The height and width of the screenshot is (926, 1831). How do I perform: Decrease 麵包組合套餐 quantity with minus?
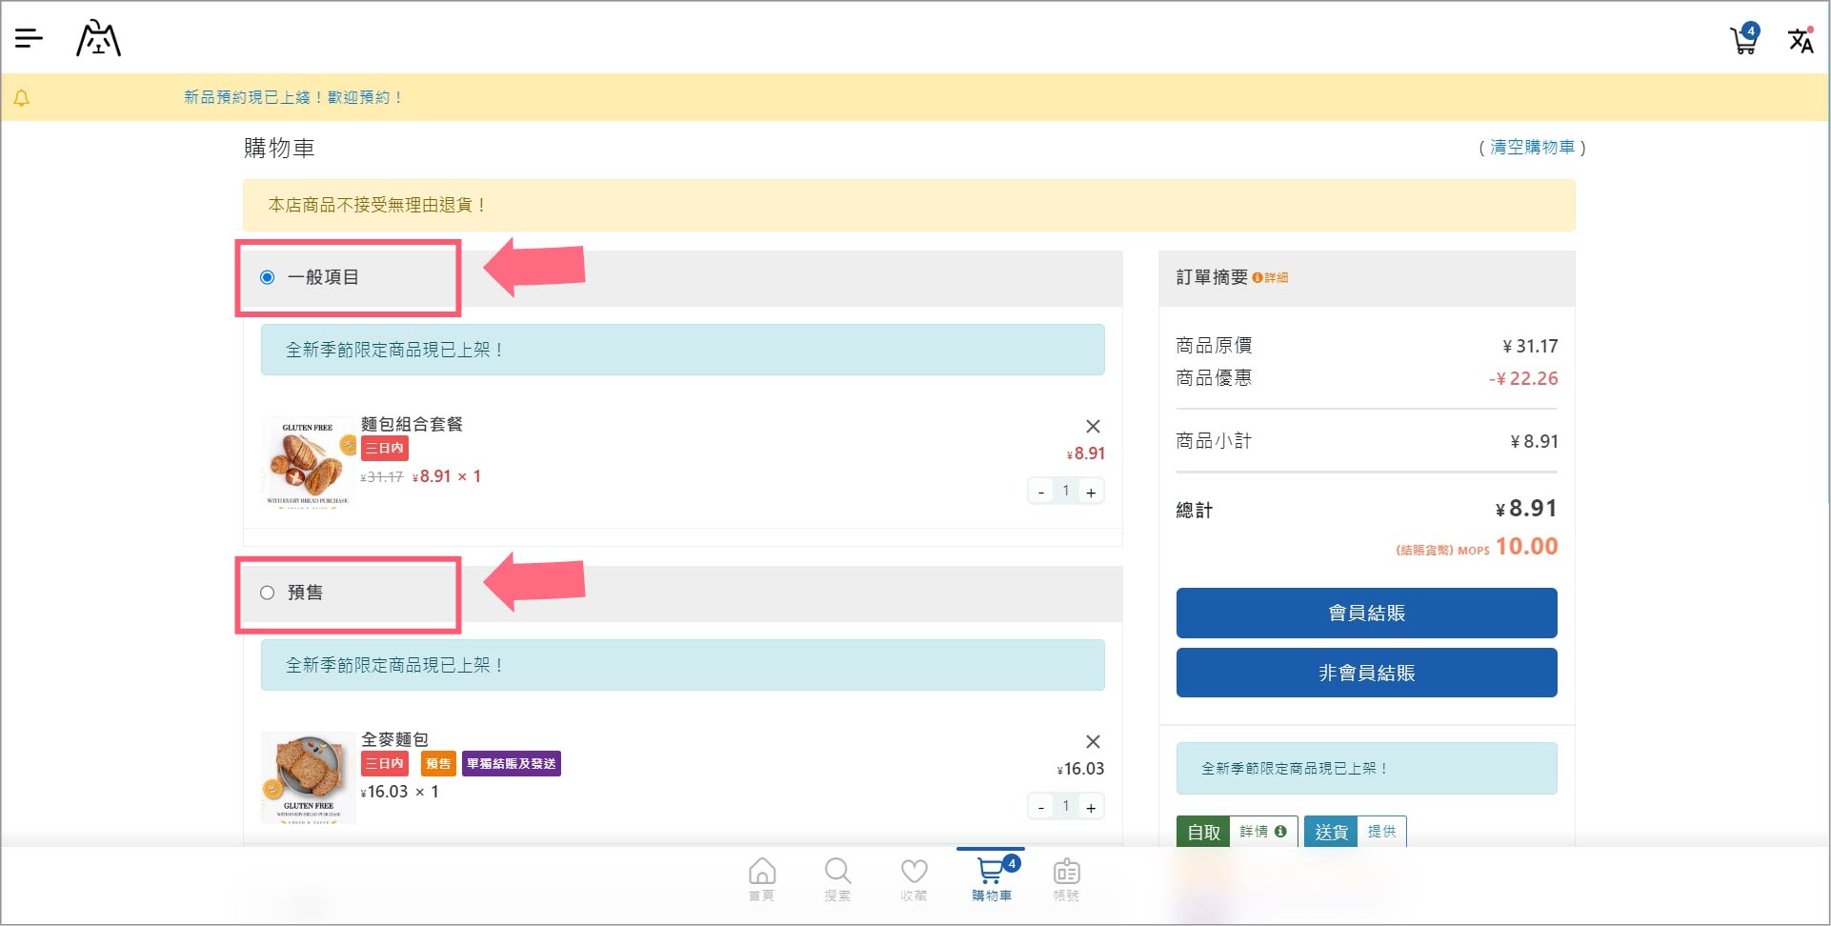click(1041, 493)
